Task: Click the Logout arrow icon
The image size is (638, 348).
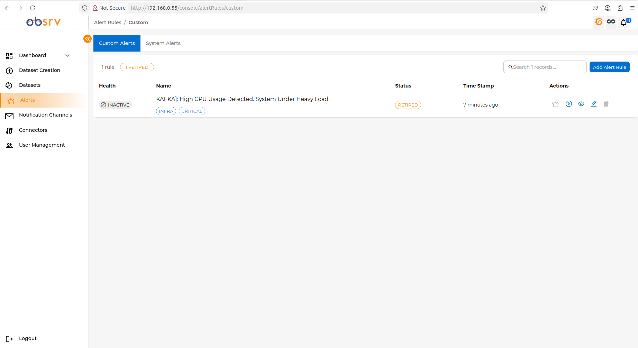Action: point(9,339)
